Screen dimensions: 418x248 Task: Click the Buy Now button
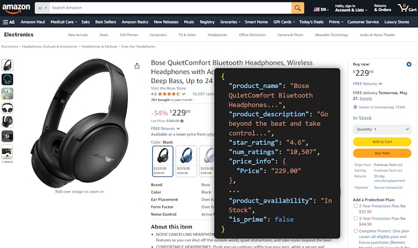point(382,153)
